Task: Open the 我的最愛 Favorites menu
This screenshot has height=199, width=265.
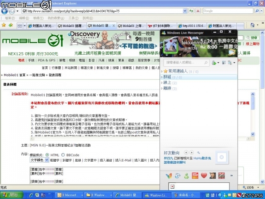Action: (56, 18)
